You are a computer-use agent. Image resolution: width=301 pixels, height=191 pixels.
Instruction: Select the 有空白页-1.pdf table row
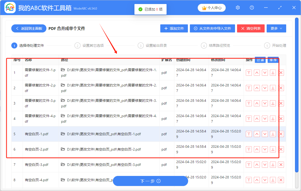coord(100,134)
